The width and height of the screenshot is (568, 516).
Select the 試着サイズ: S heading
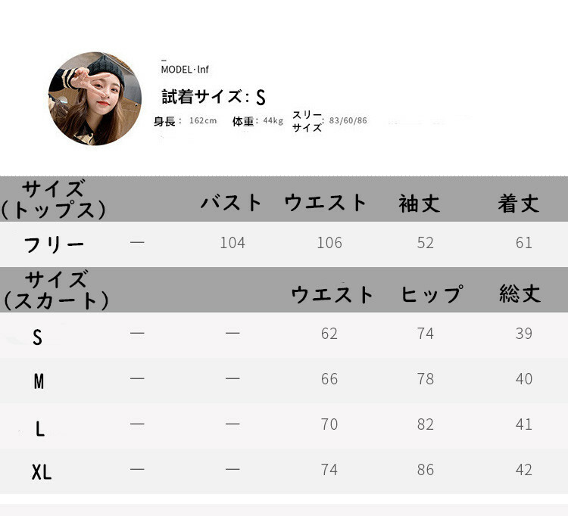[214, 98]
